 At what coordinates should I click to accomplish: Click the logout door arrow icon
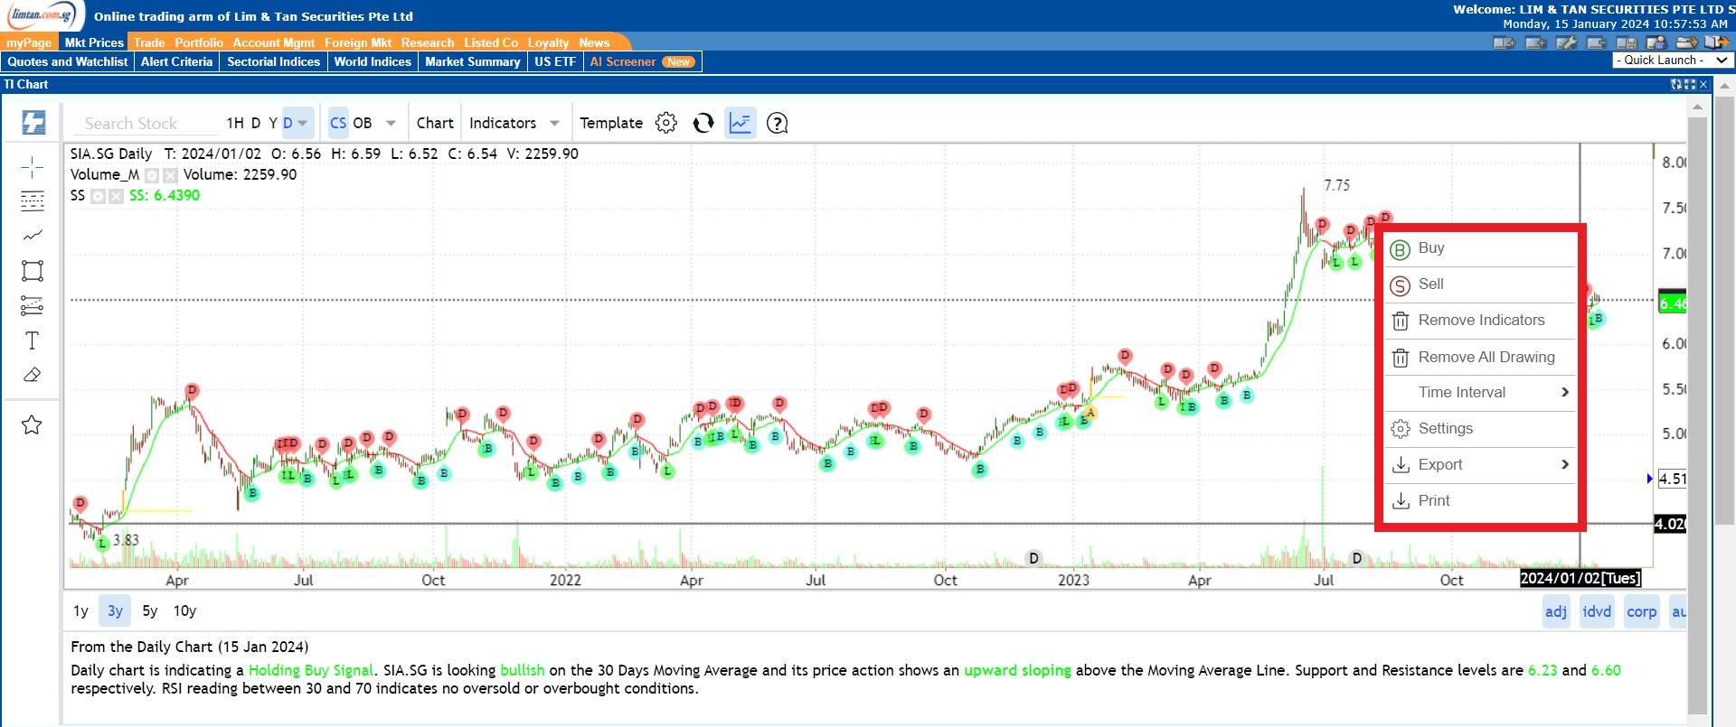click(1717, 42)
